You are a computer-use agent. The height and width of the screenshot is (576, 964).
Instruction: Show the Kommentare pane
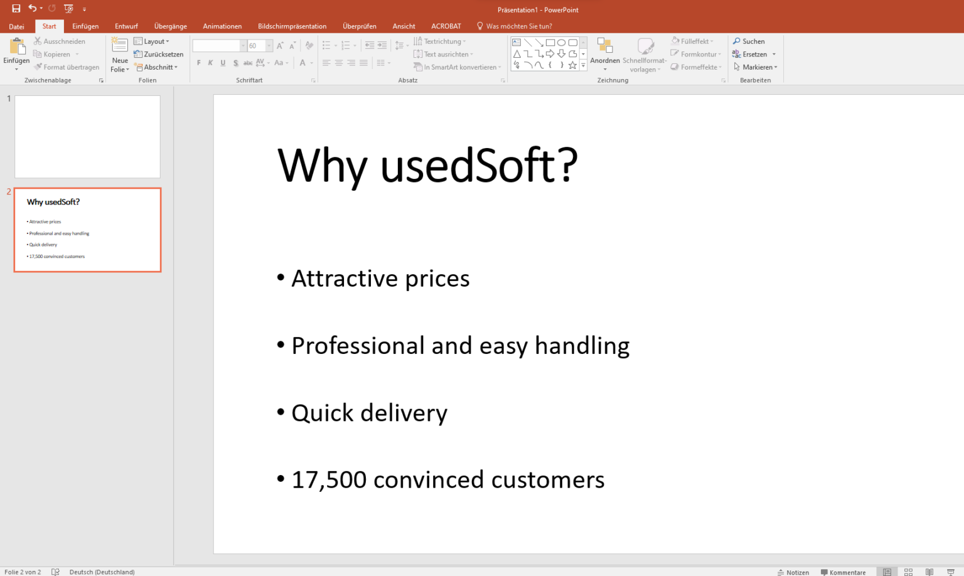tap(843, 572)
